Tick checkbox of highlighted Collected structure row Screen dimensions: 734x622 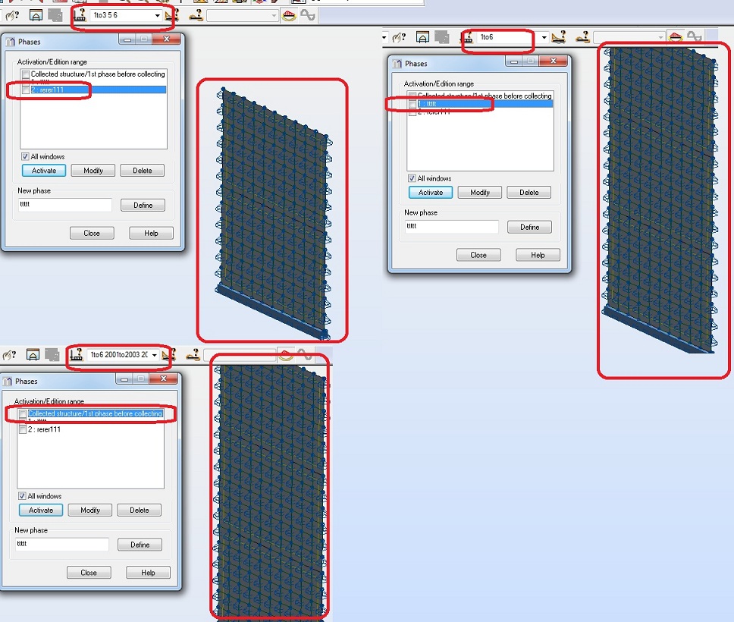23,413
